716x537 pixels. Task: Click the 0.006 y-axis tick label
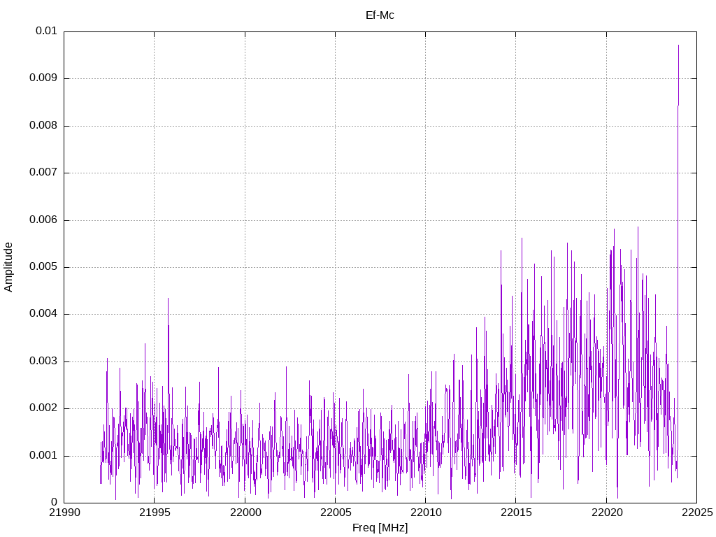click(x=43, y=220)
